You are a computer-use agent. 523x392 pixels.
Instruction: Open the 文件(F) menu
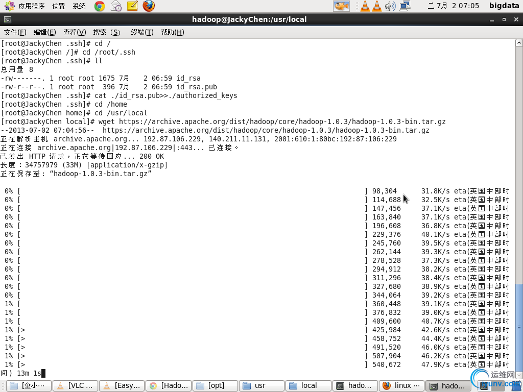pos(15,32)
